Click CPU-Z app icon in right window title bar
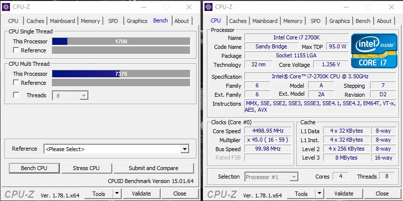 (208, 7)
